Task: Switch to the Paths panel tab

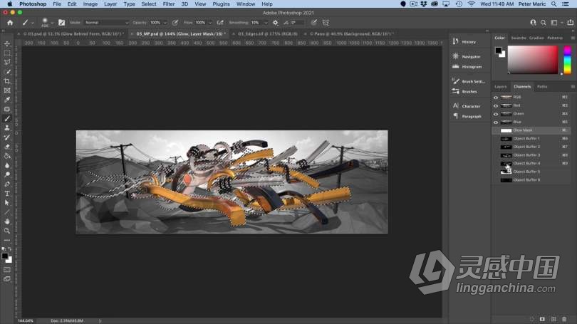Action: (542, 87)
